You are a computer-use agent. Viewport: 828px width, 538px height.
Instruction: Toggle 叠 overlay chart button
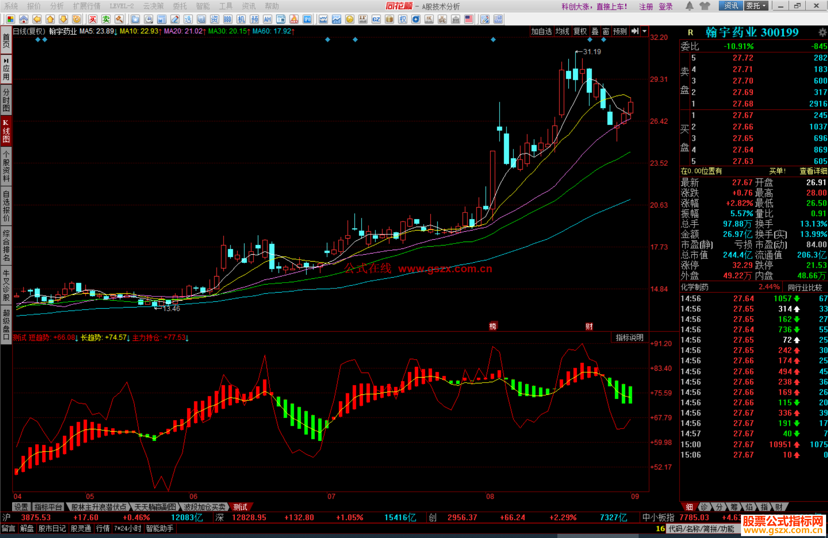coord(595,31)
